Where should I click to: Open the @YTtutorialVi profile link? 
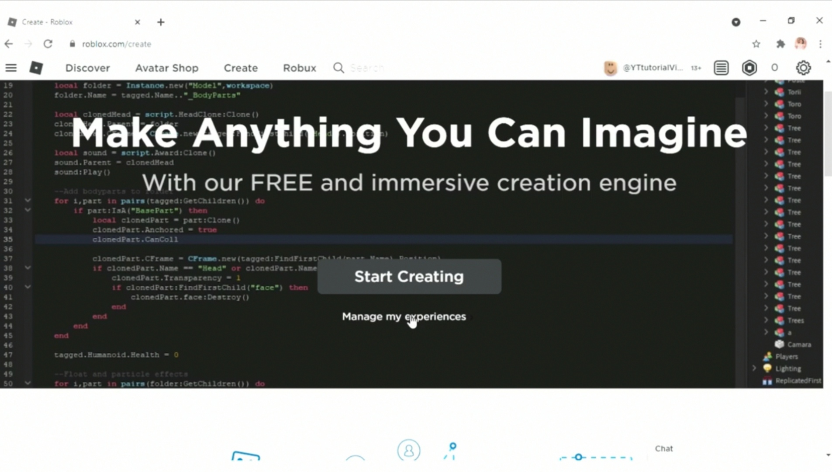[652, 68]
